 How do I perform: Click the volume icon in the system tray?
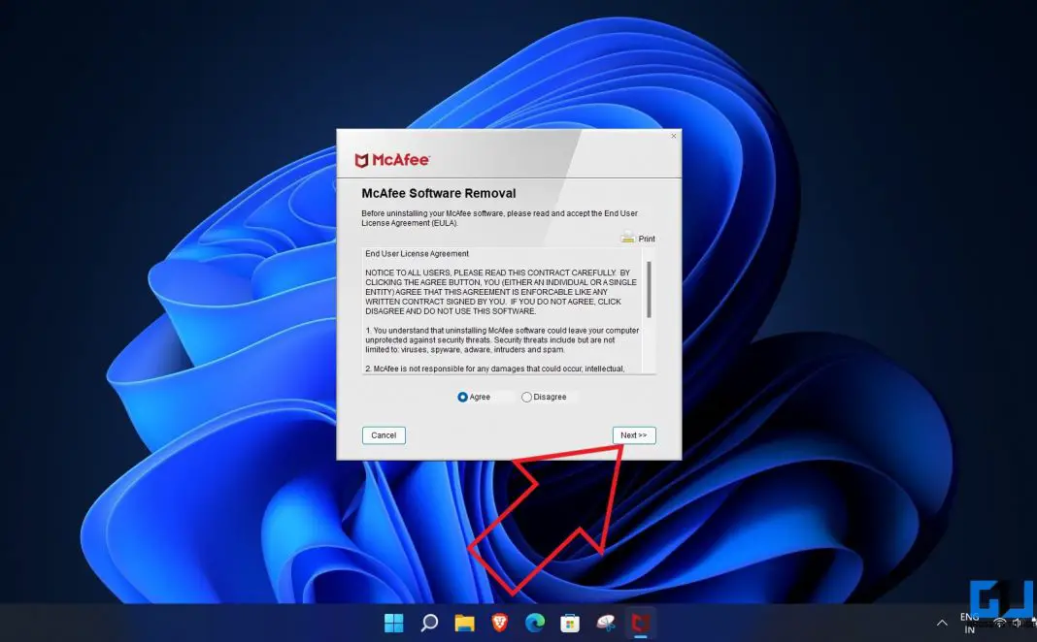point(1018,623)
